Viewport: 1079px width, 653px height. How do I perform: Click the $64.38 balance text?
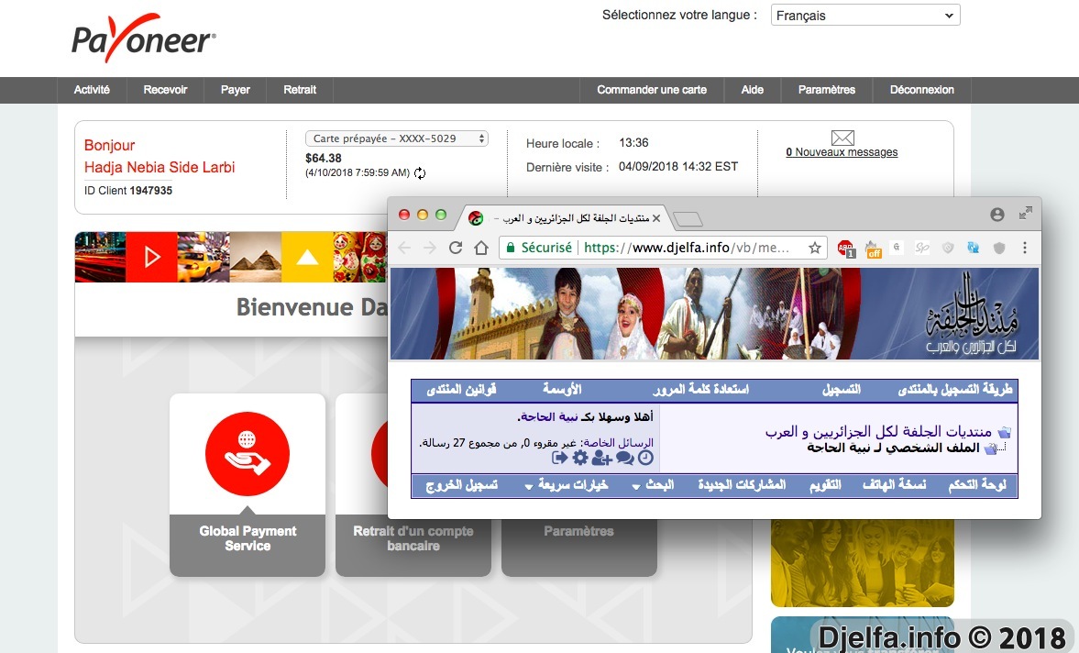(324, 159)
